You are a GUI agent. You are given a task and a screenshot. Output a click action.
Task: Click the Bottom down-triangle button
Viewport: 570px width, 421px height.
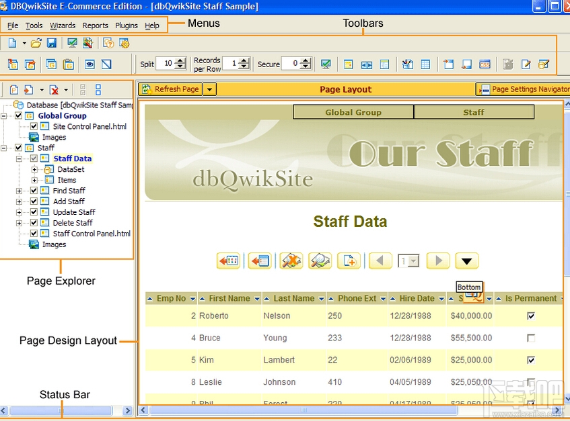pos(467,261)
